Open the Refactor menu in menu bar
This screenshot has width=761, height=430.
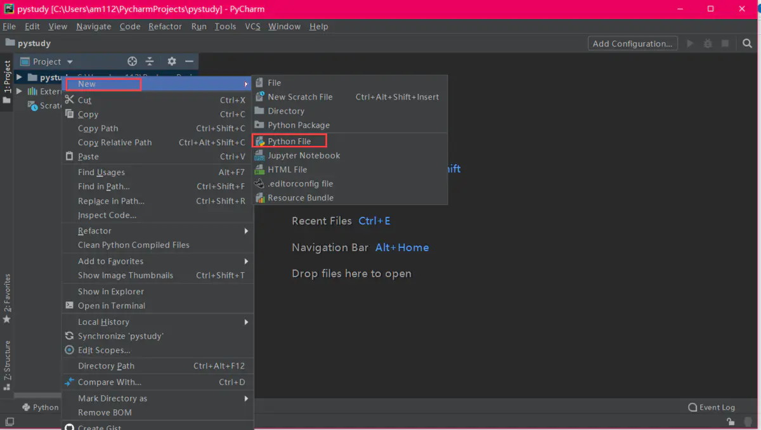click(x=165, y=26)
